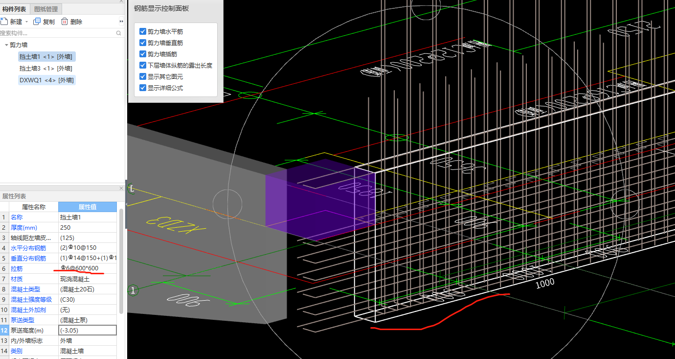Click the 混凝土类型 property label
Viewport: 675px width, 359px height.
25,289
